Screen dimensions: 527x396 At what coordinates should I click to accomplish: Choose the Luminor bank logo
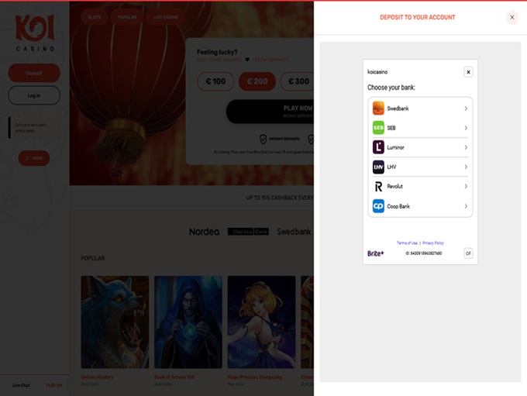pyautogui.click(x=378, y=147)
